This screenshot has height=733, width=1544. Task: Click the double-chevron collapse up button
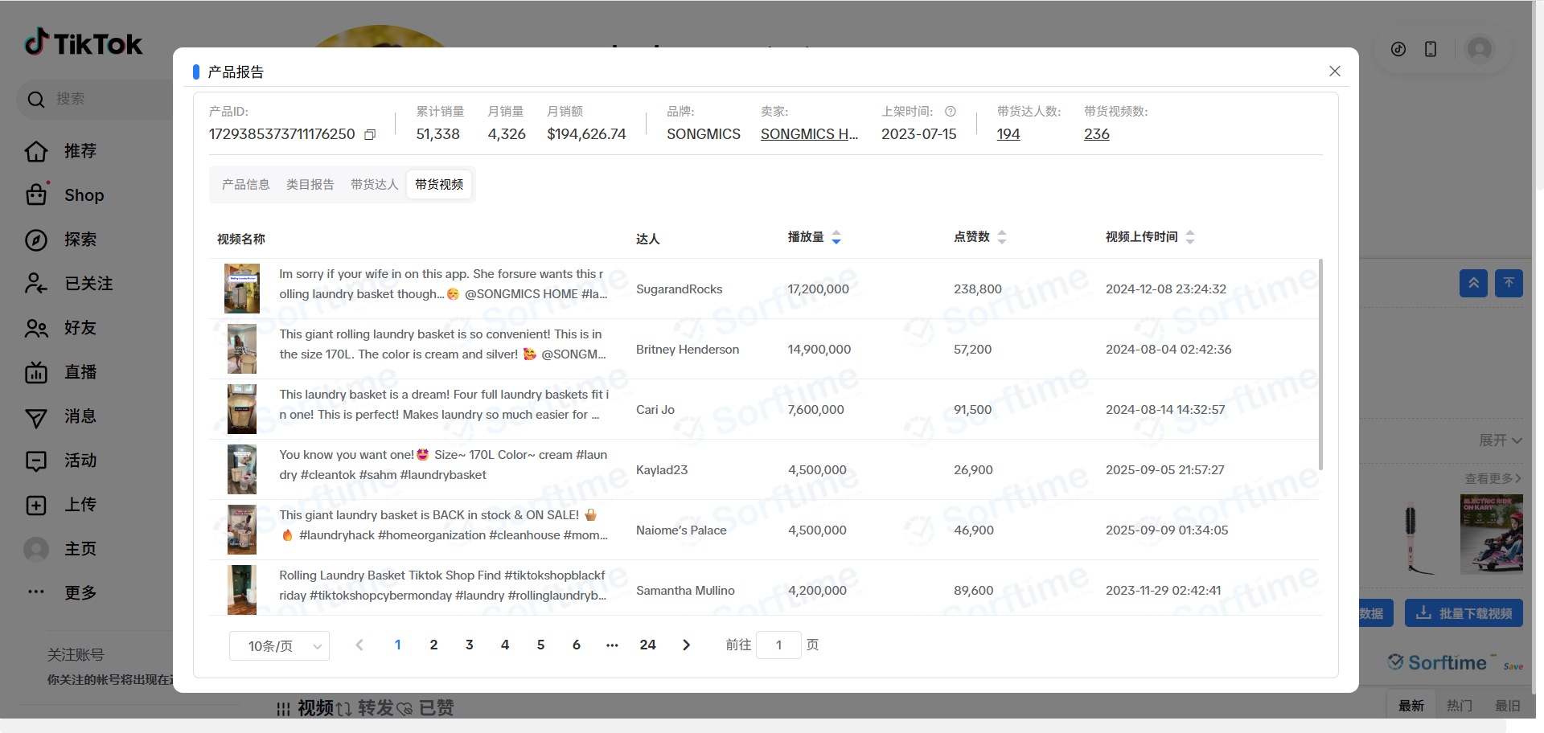1473,283
